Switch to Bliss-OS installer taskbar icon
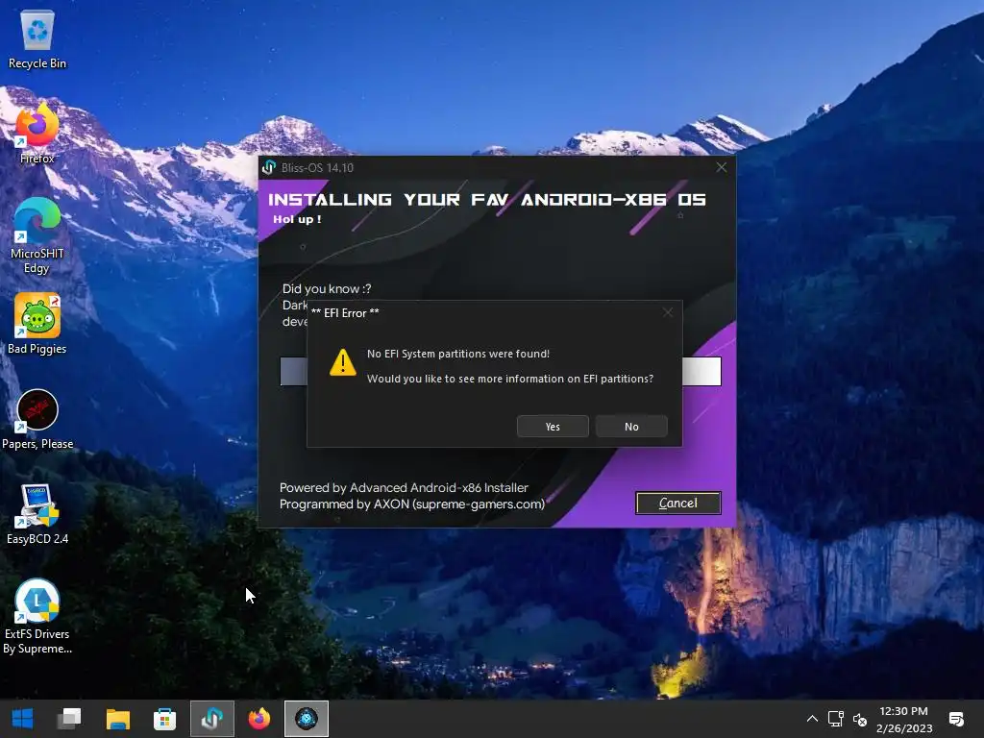 pyautogui.click(x=212, y=719)
